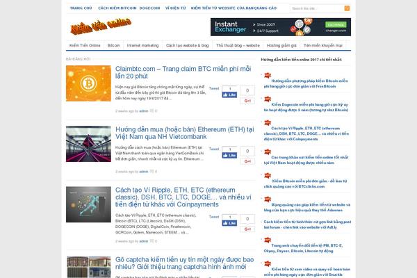Open sidebar link Các trang khảo sát kiếm tiền
This screenshot has width=417, height=278.
click(306, 160)
